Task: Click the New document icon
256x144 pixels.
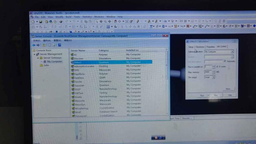Action: tap(33, 21)
